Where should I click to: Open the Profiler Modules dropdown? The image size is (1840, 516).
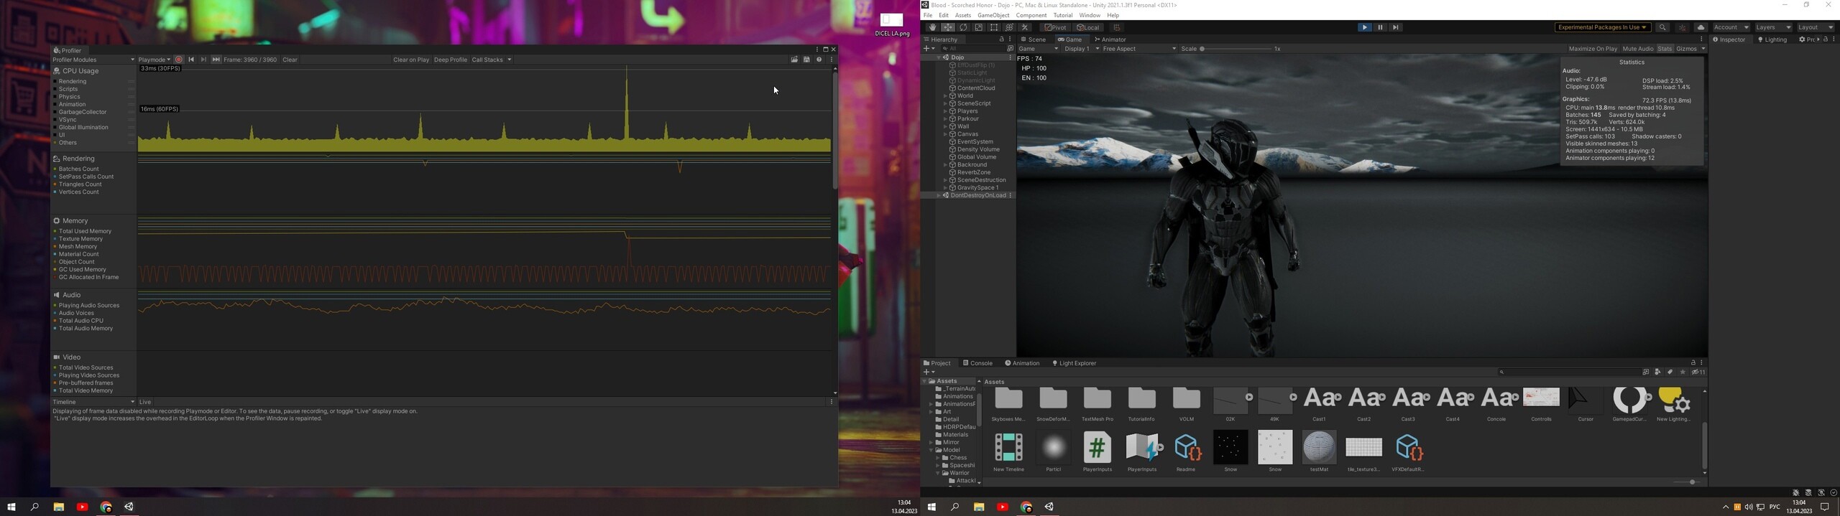coord(93,60)
